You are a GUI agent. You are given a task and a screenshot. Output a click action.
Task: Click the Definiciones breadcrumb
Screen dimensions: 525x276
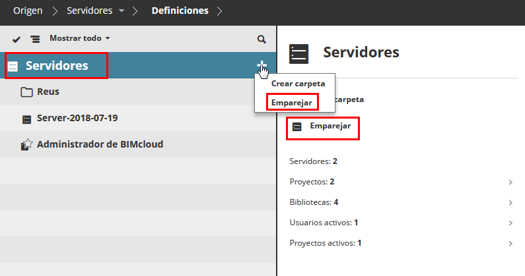(x=180, y=11)
